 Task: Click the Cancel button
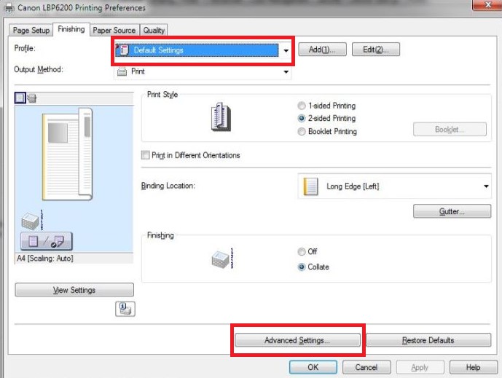pyautogui.click(x=366, y=367)
